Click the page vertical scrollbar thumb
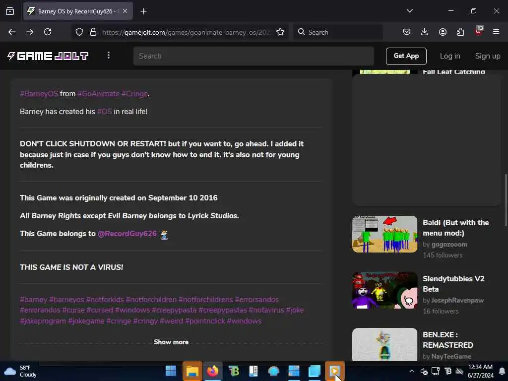The width and height of the screenshot is (508, 381). [x=506, y=200]
